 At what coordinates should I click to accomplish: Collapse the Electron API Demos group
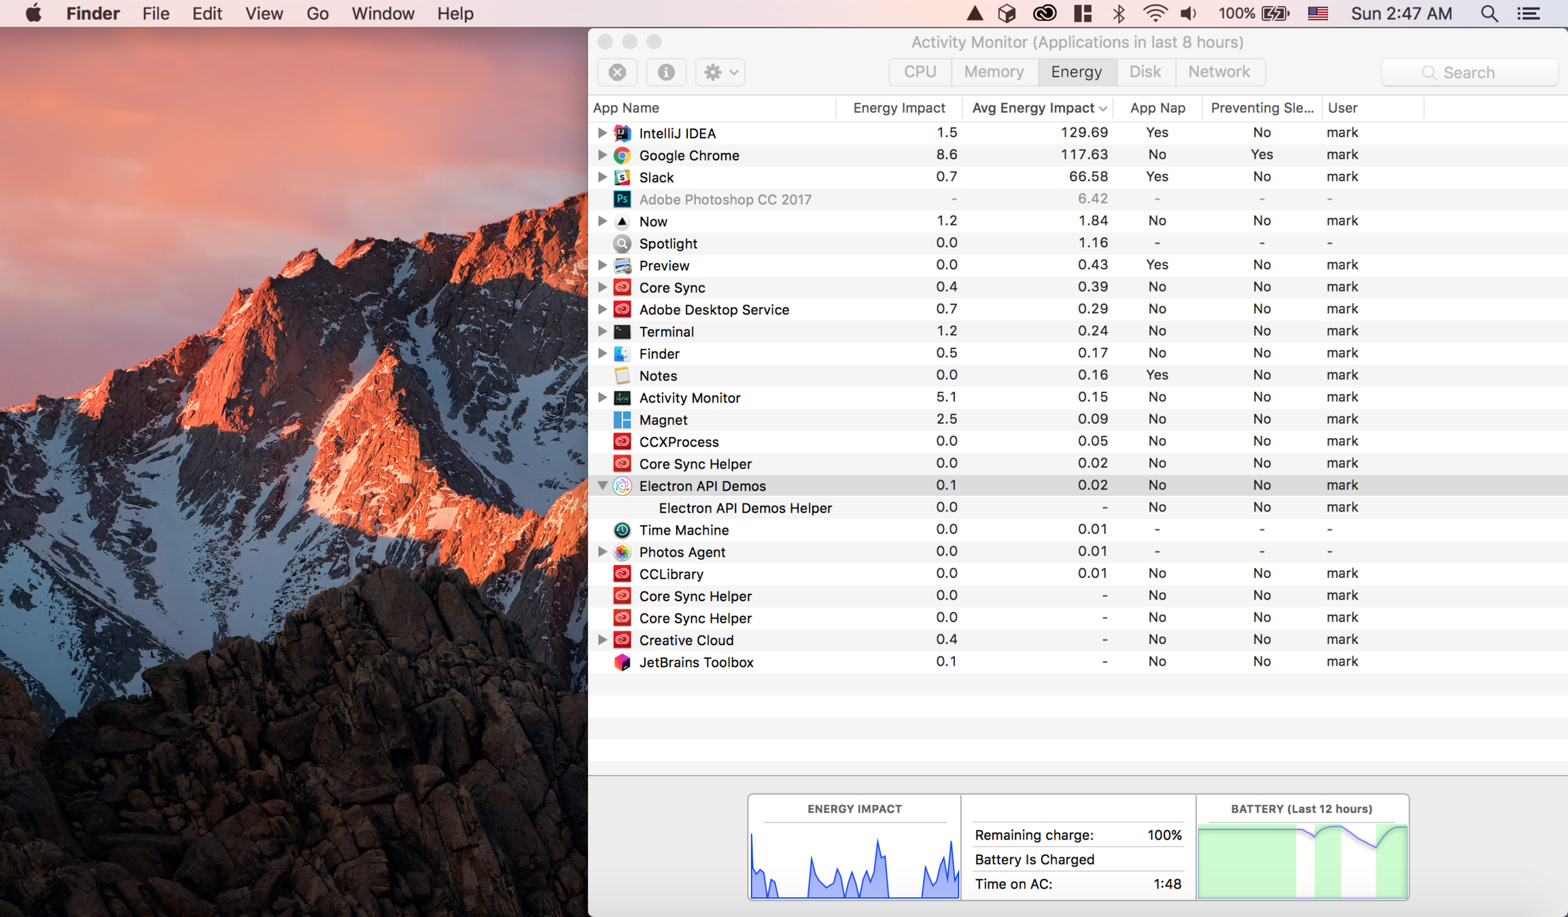pyautogui.click(x=602, y=486)
